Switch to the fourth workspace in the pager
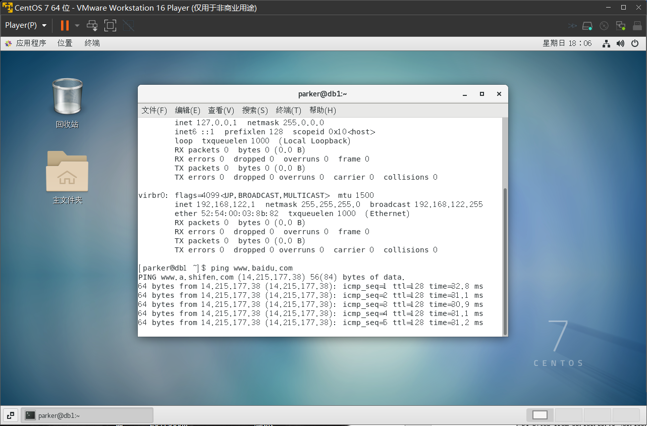The height and width of the screenshot is (426, 647). point(626,415)
